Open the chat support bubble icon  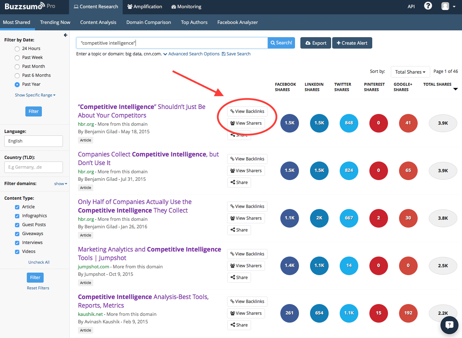click(x=449, y=325)
